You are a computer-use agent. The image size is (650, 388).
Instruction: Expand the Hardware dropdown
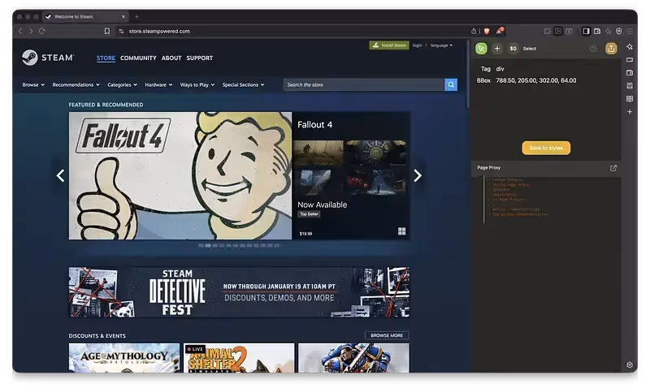tap(158, 85)
